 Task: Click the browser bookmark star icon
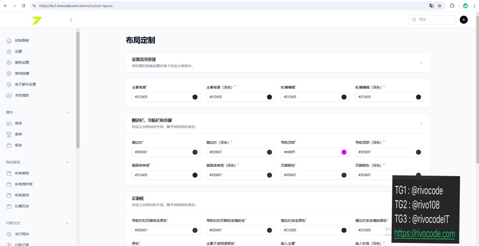tap(440, 6)
